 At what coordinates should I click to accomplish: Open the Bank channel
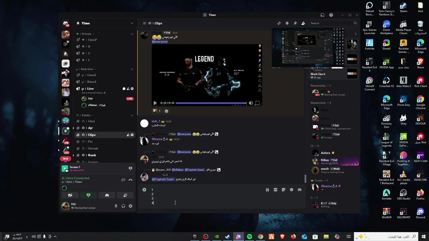click(105, 155)
